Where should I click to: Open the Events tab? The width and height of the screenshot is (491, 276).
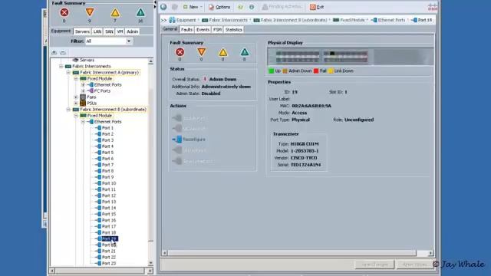203,29
